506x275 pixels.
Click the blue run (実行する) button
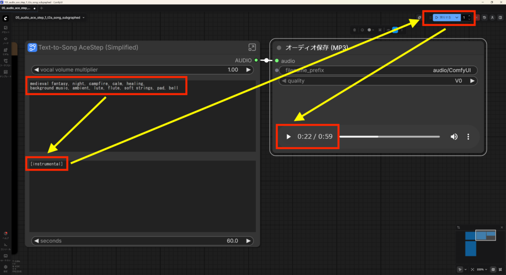pyautogui.click(x=443, y=18)
